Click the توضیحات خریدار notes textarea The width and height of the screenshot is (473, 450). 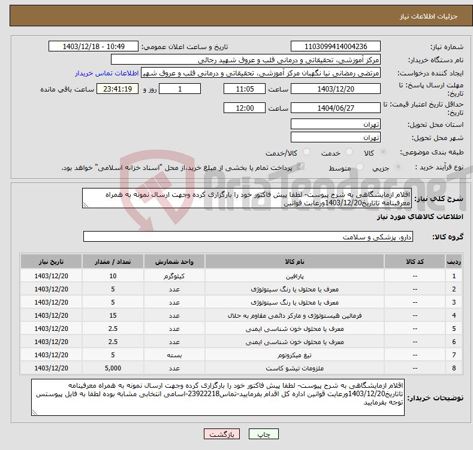218,397
